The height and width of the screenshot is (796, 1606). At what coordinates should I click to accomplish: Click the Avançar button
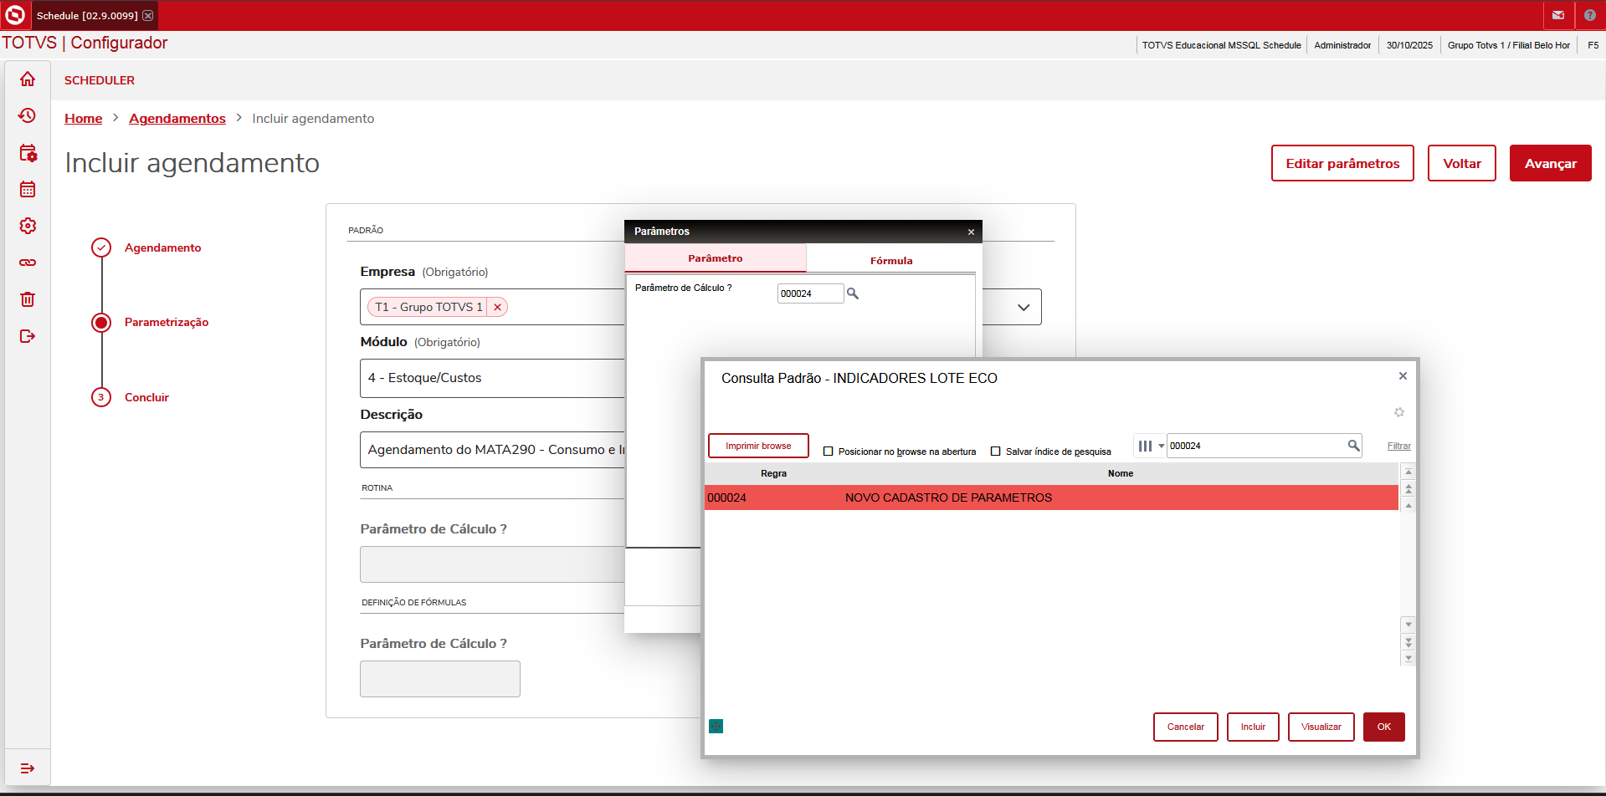(x=1551, y=163)
